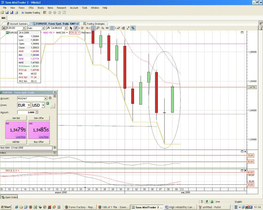Switch to untitled - Paint taskbar window
The height and width of the screenshot is (210, 263).
(214, 207)
